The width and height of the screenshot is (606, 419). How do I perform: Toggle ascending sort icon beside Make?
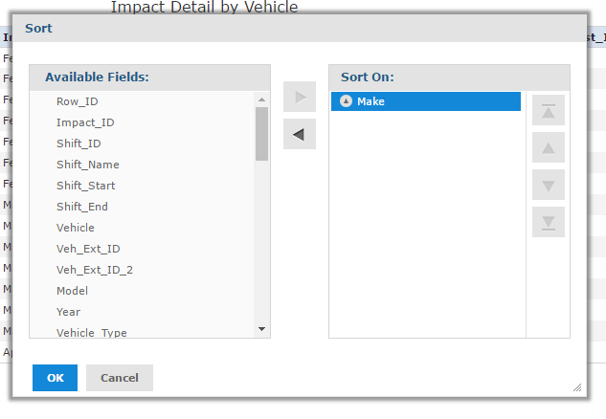(x=346, y=101)
